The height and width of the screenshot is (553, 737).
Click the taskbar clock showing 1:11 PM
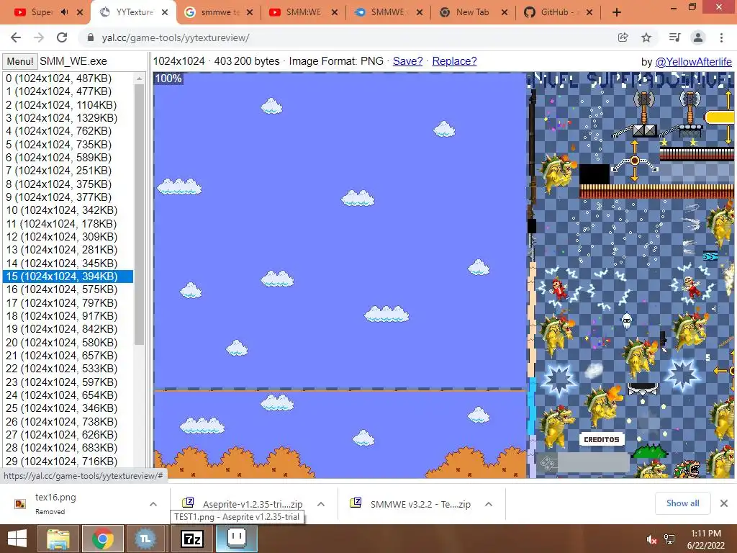pyautogui.click(x=705, y=539)
